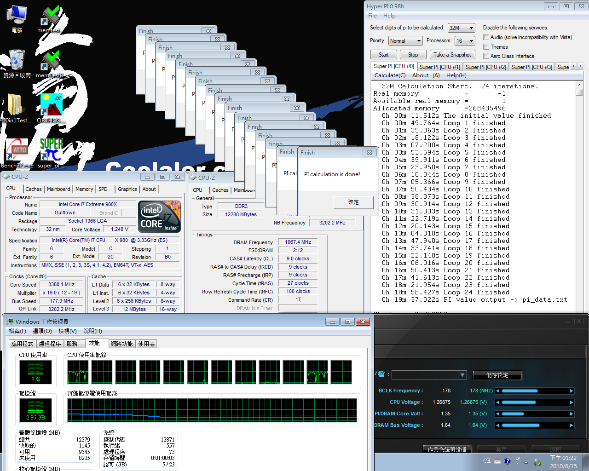The width and height of the screenshot is (589, 471).
Task: Switch to the 處理程序 tab in Task Manager
Action: (50, 344)
